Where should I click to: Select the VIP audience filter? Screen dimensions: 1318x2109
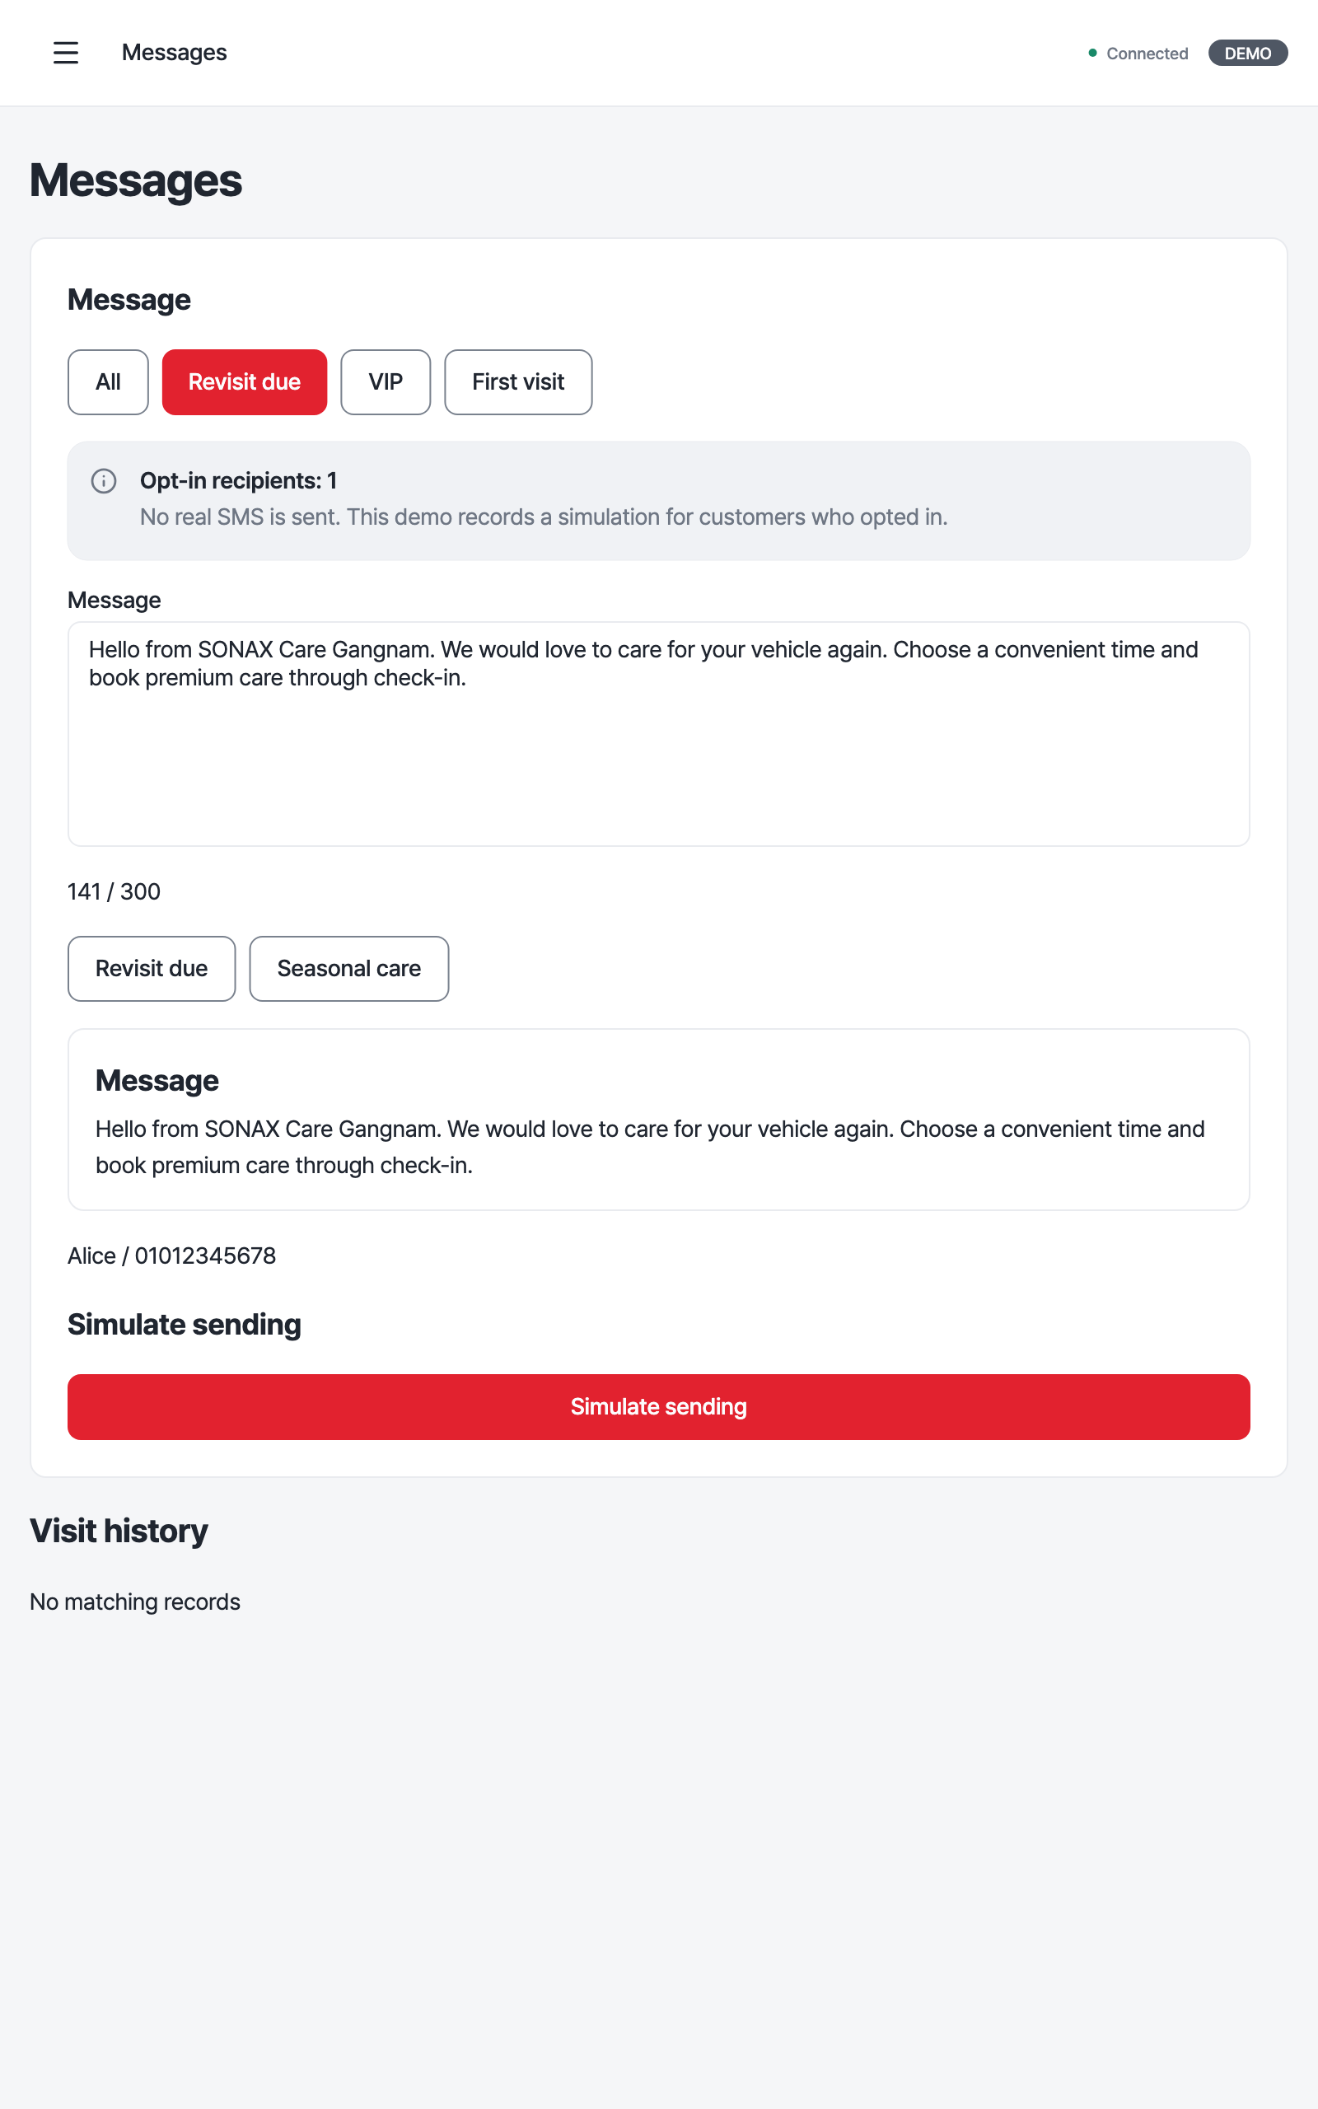coord(386,381)
